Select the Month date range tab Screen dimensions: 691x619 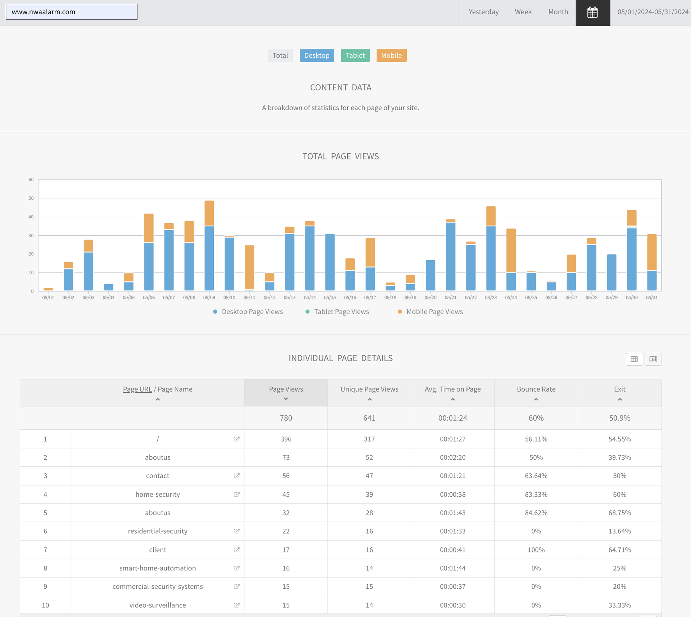click(558, 12)
